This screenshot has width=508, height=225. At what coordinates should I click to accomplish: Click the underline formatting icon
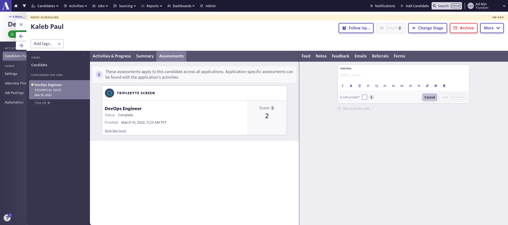click(359, 86)
